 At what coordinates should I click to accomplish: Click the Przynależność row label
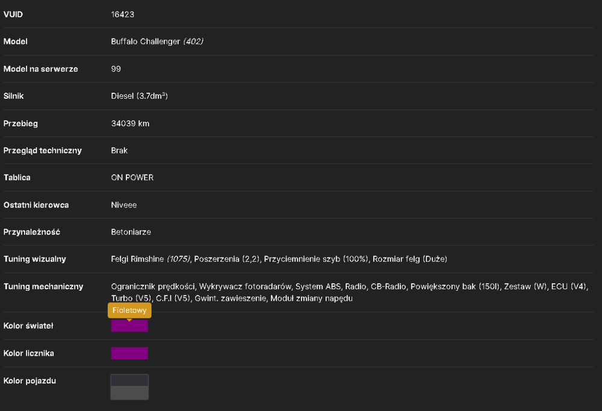[32, 232]
